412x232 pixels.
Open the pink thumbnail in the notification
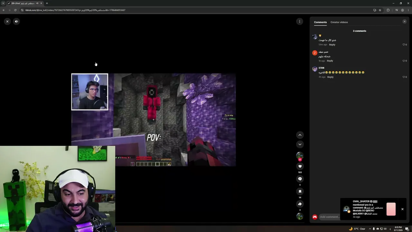click(391, 209)
